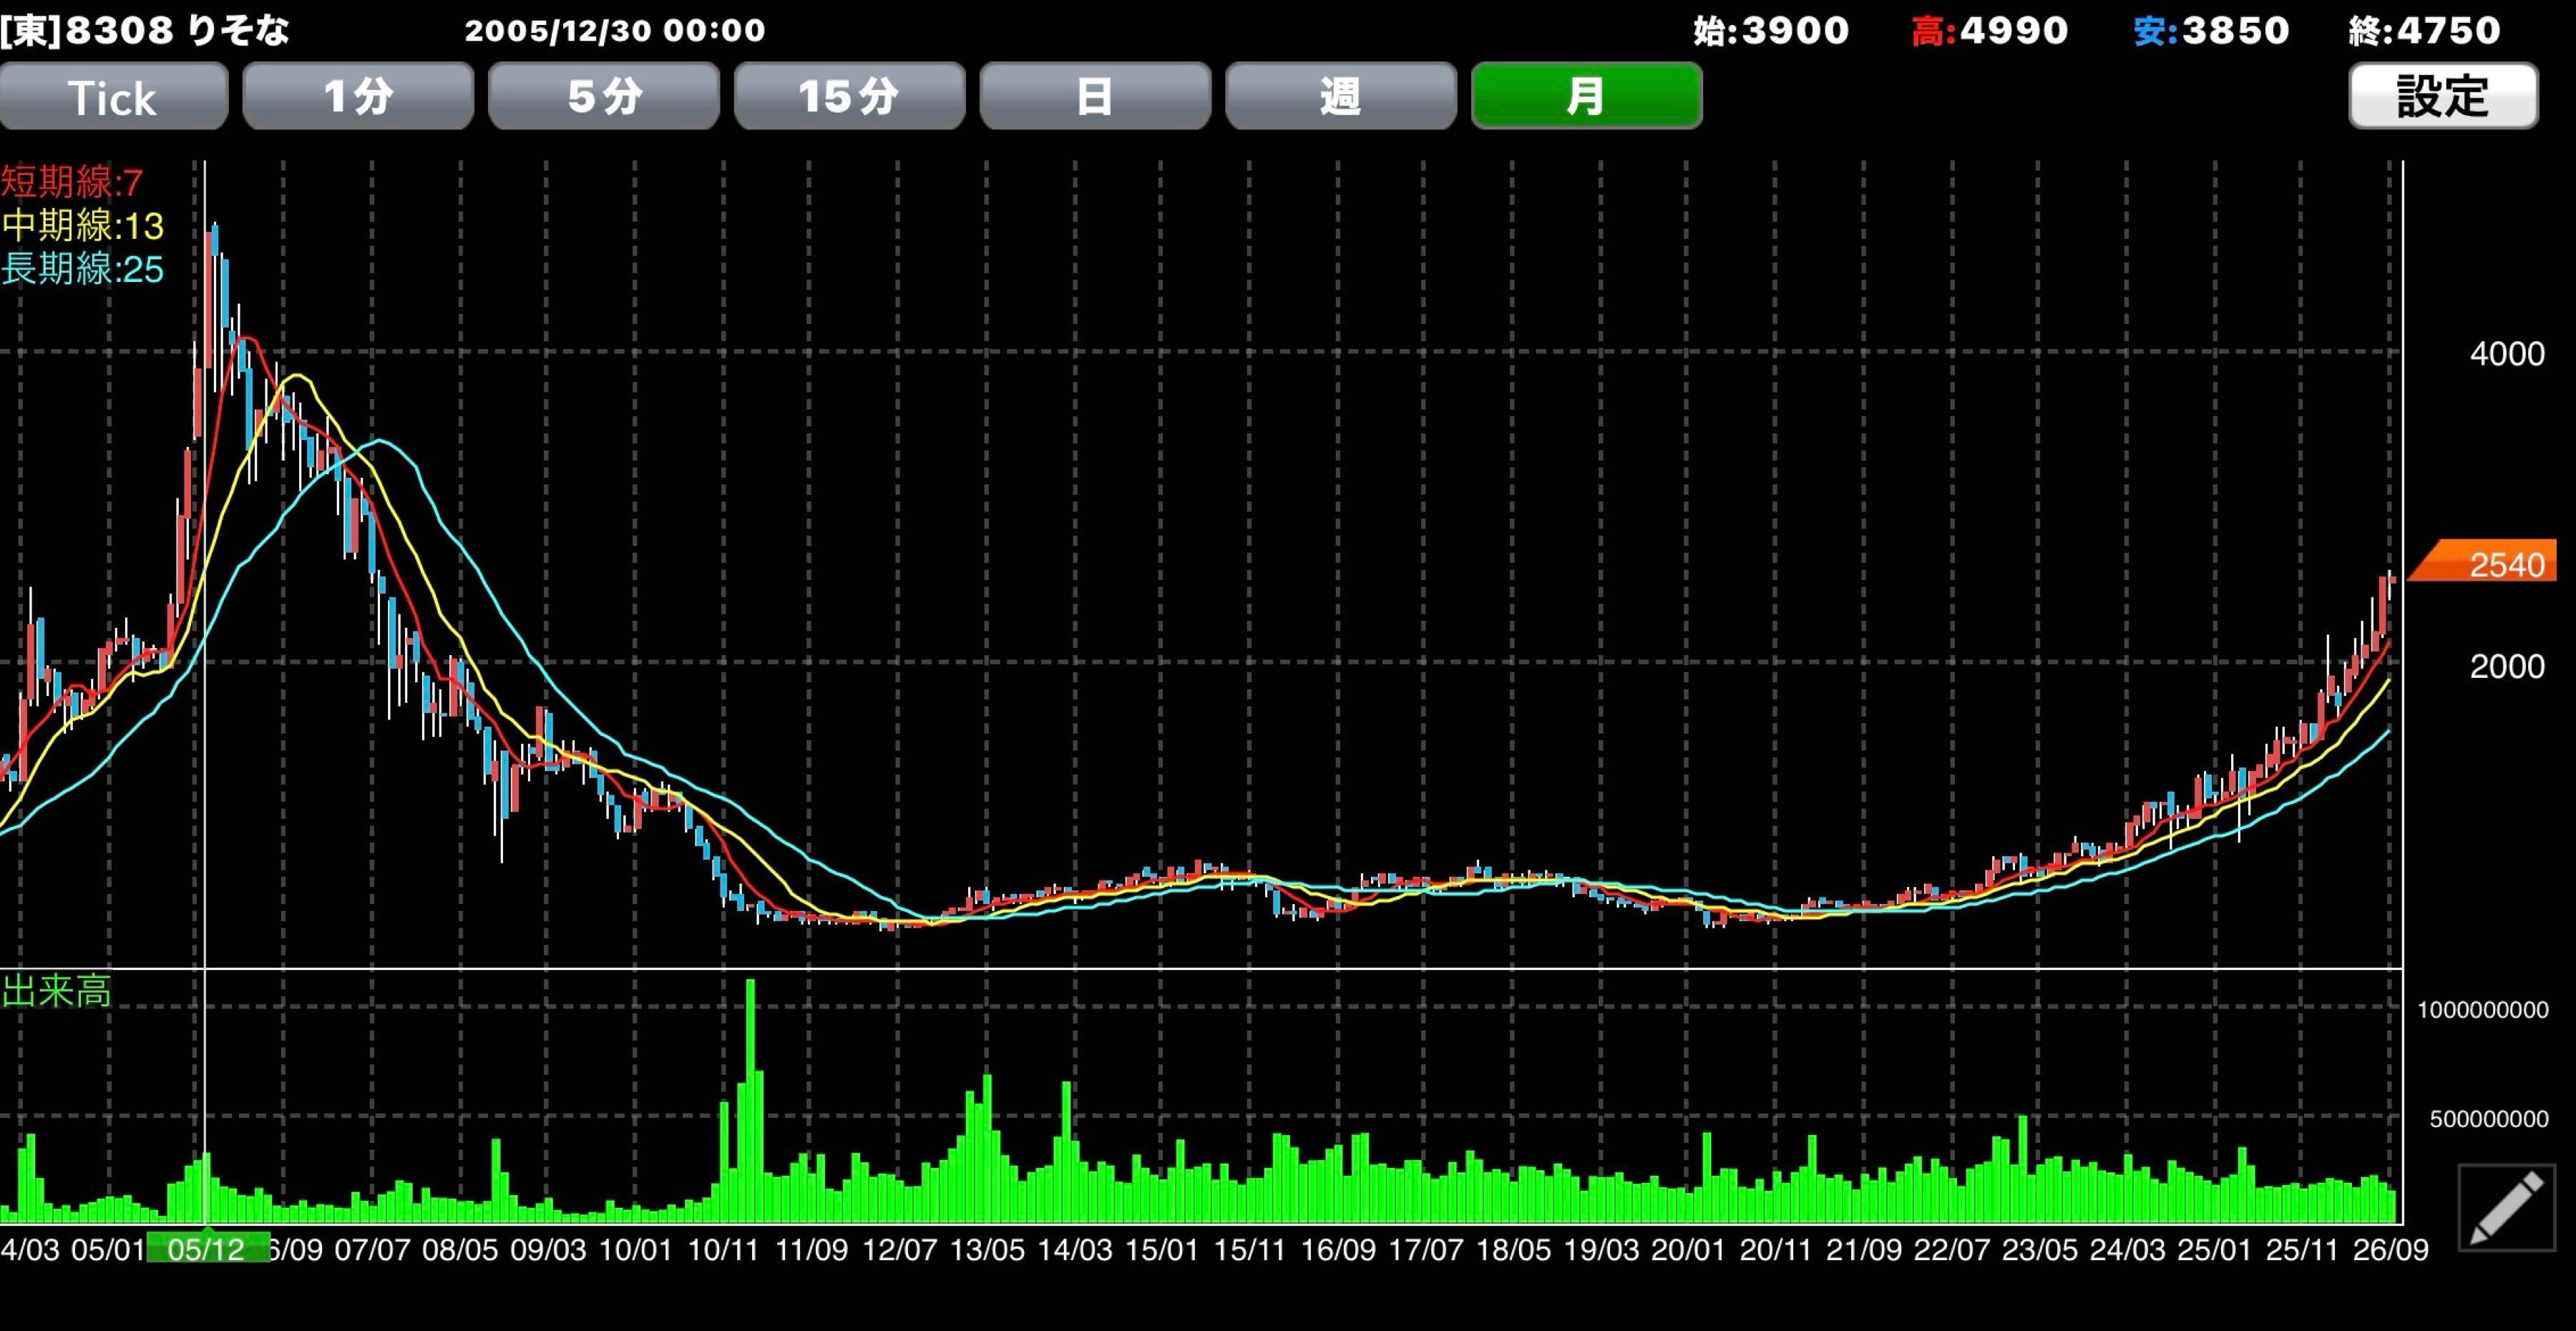This screenshot has height=1331, width=2576.
Task: Click the 短期線:7 moving average label
Action: coord(72,182)
